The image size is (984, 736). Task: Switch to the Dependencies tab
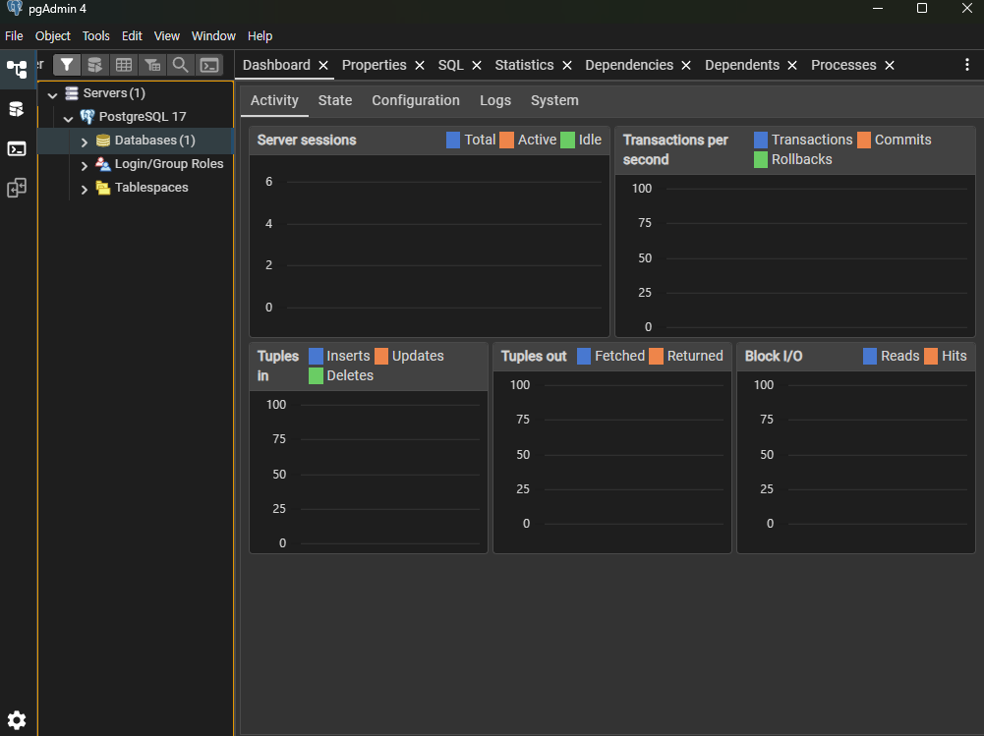(x=629, y=65)
